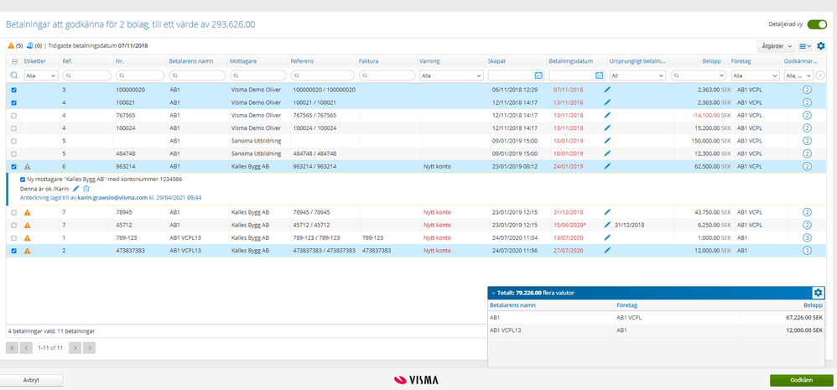Edit payment date of row 963214
The height and width of the screenshot is (390, 837).
coord(606,166)
